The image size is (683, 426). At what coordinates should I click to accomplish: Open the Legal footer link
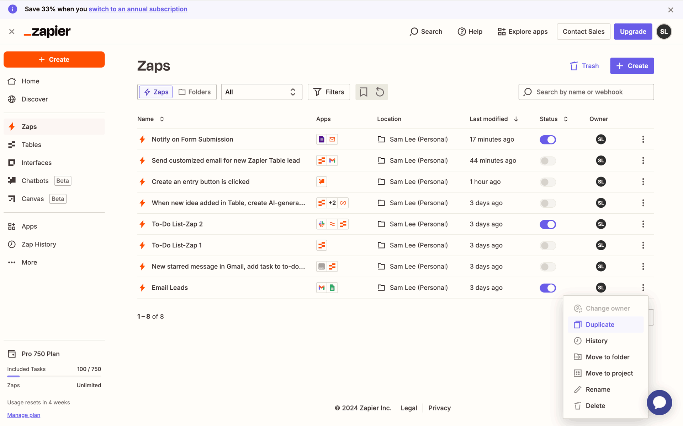click(409, 408)
